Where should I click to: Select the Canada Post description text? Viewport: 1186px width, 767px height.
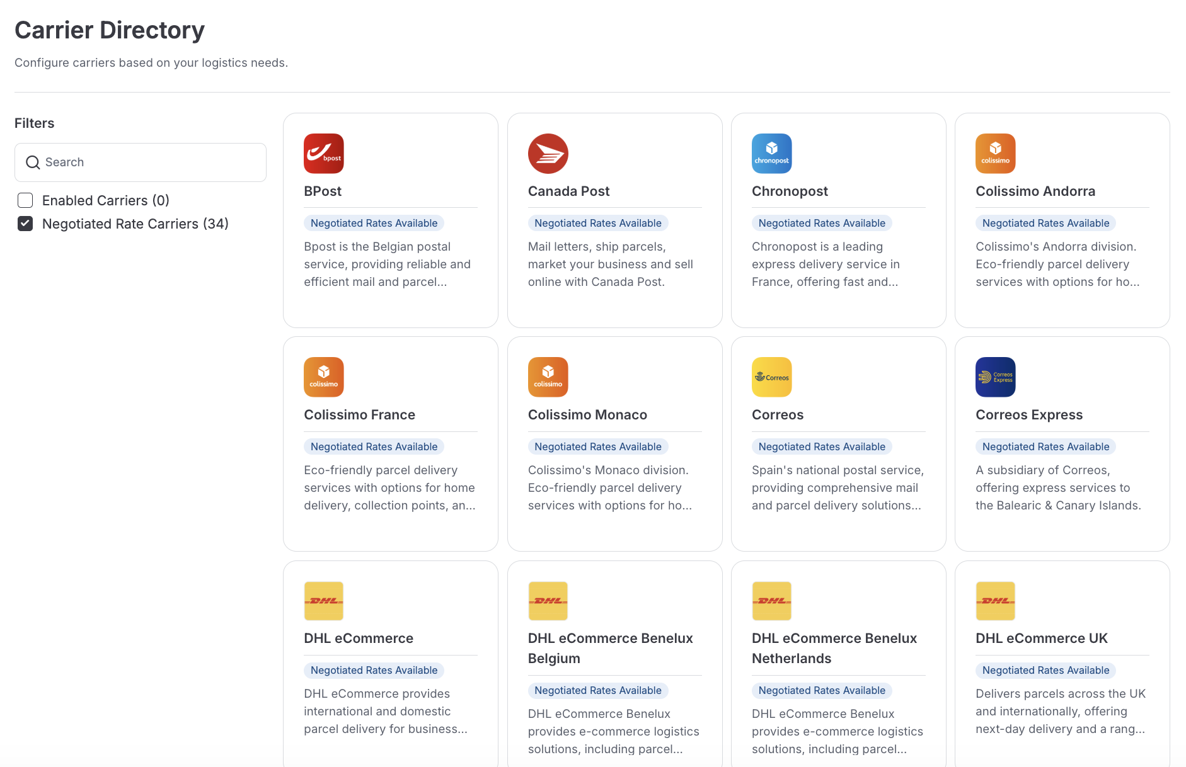[x=610, y=264]
